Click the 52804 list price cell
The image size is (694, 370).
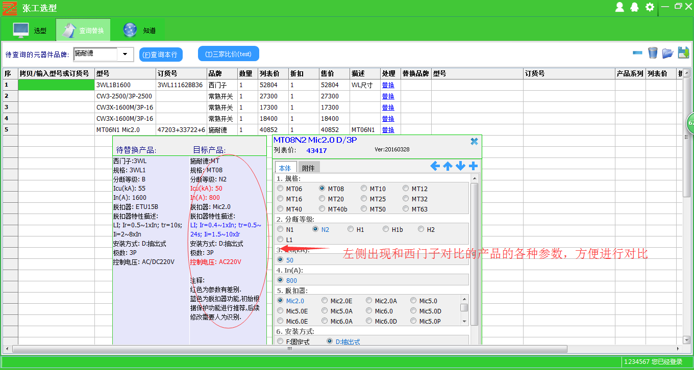[x=273, y=85]
